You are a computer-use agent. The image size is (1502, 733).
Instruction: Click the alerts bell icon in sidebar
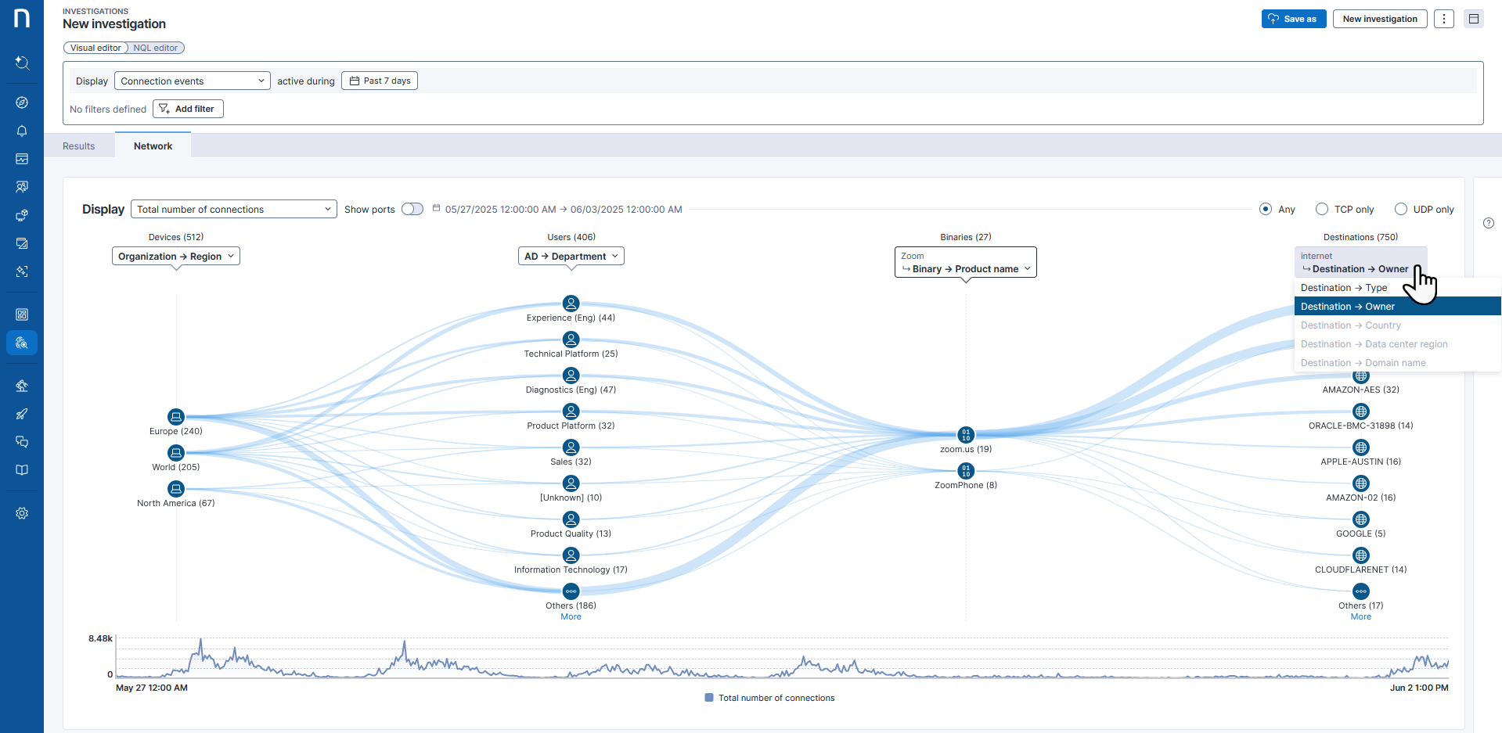(22, 131)
